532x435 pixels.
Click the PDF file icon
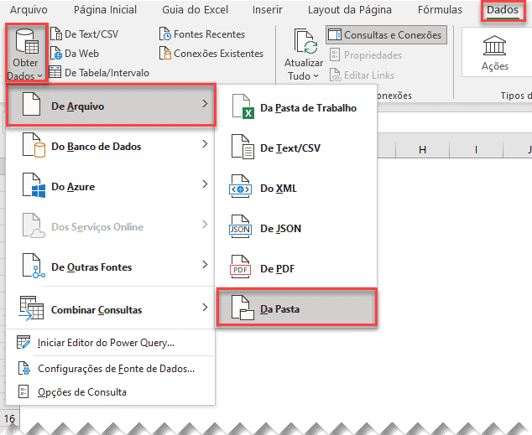point(241,267)
